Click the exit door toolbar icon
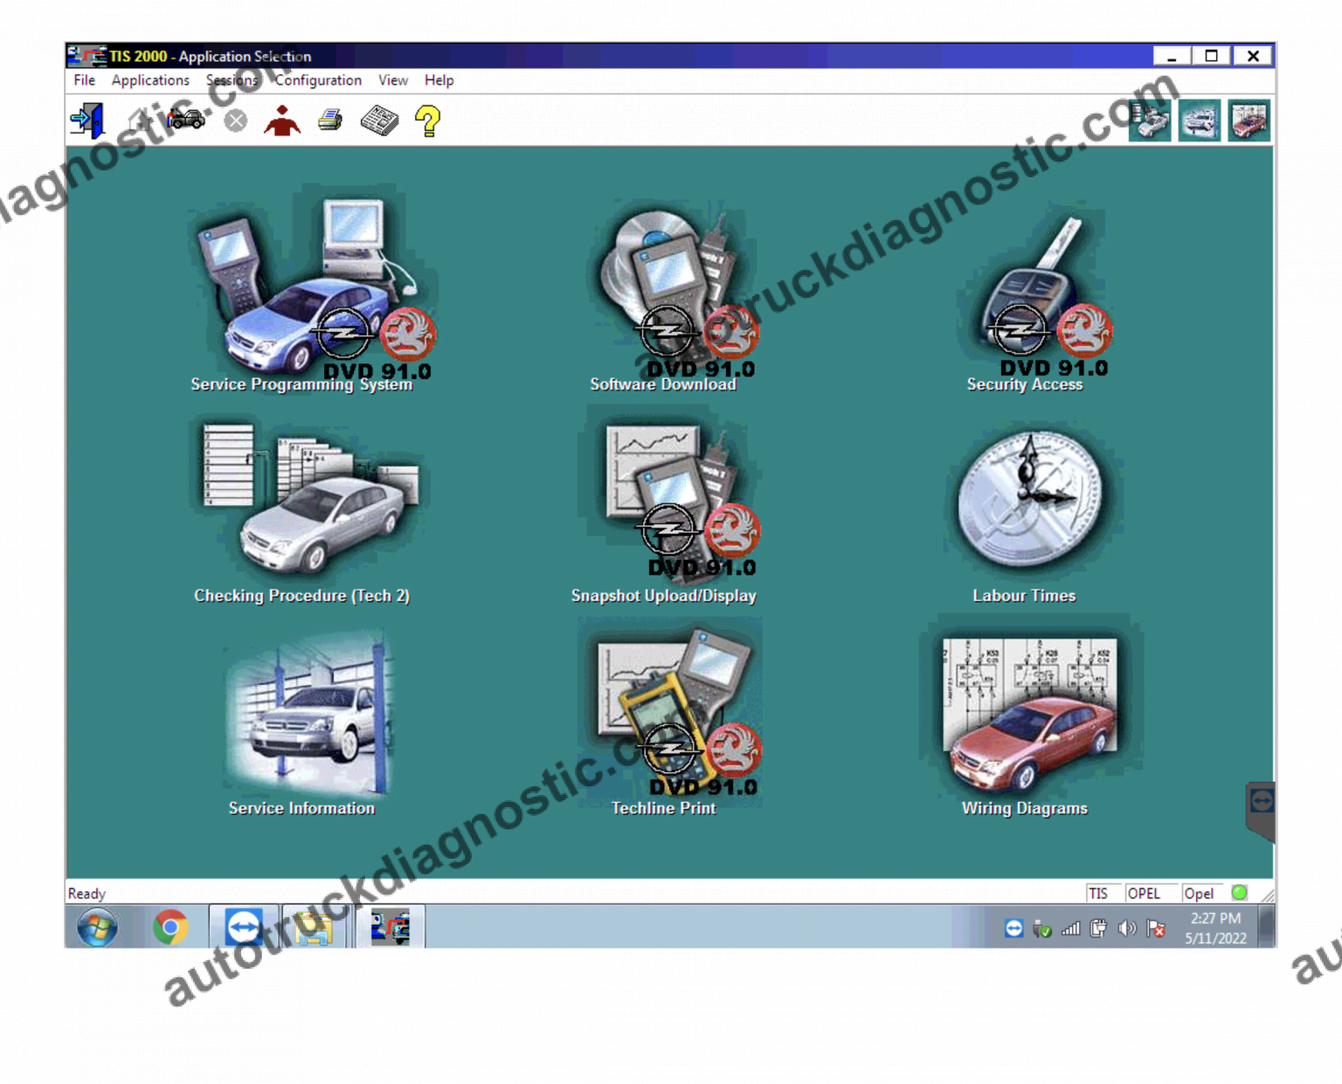This screenshot has width=1342, height=1084. pyautogui.click(x=87, y=121)
